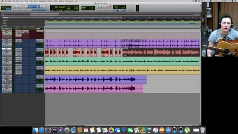Image resolution: width=238 pixels, height=134 pixels.
Task: Record-enable the Audio 2 track
Action: tap(3, 87)
